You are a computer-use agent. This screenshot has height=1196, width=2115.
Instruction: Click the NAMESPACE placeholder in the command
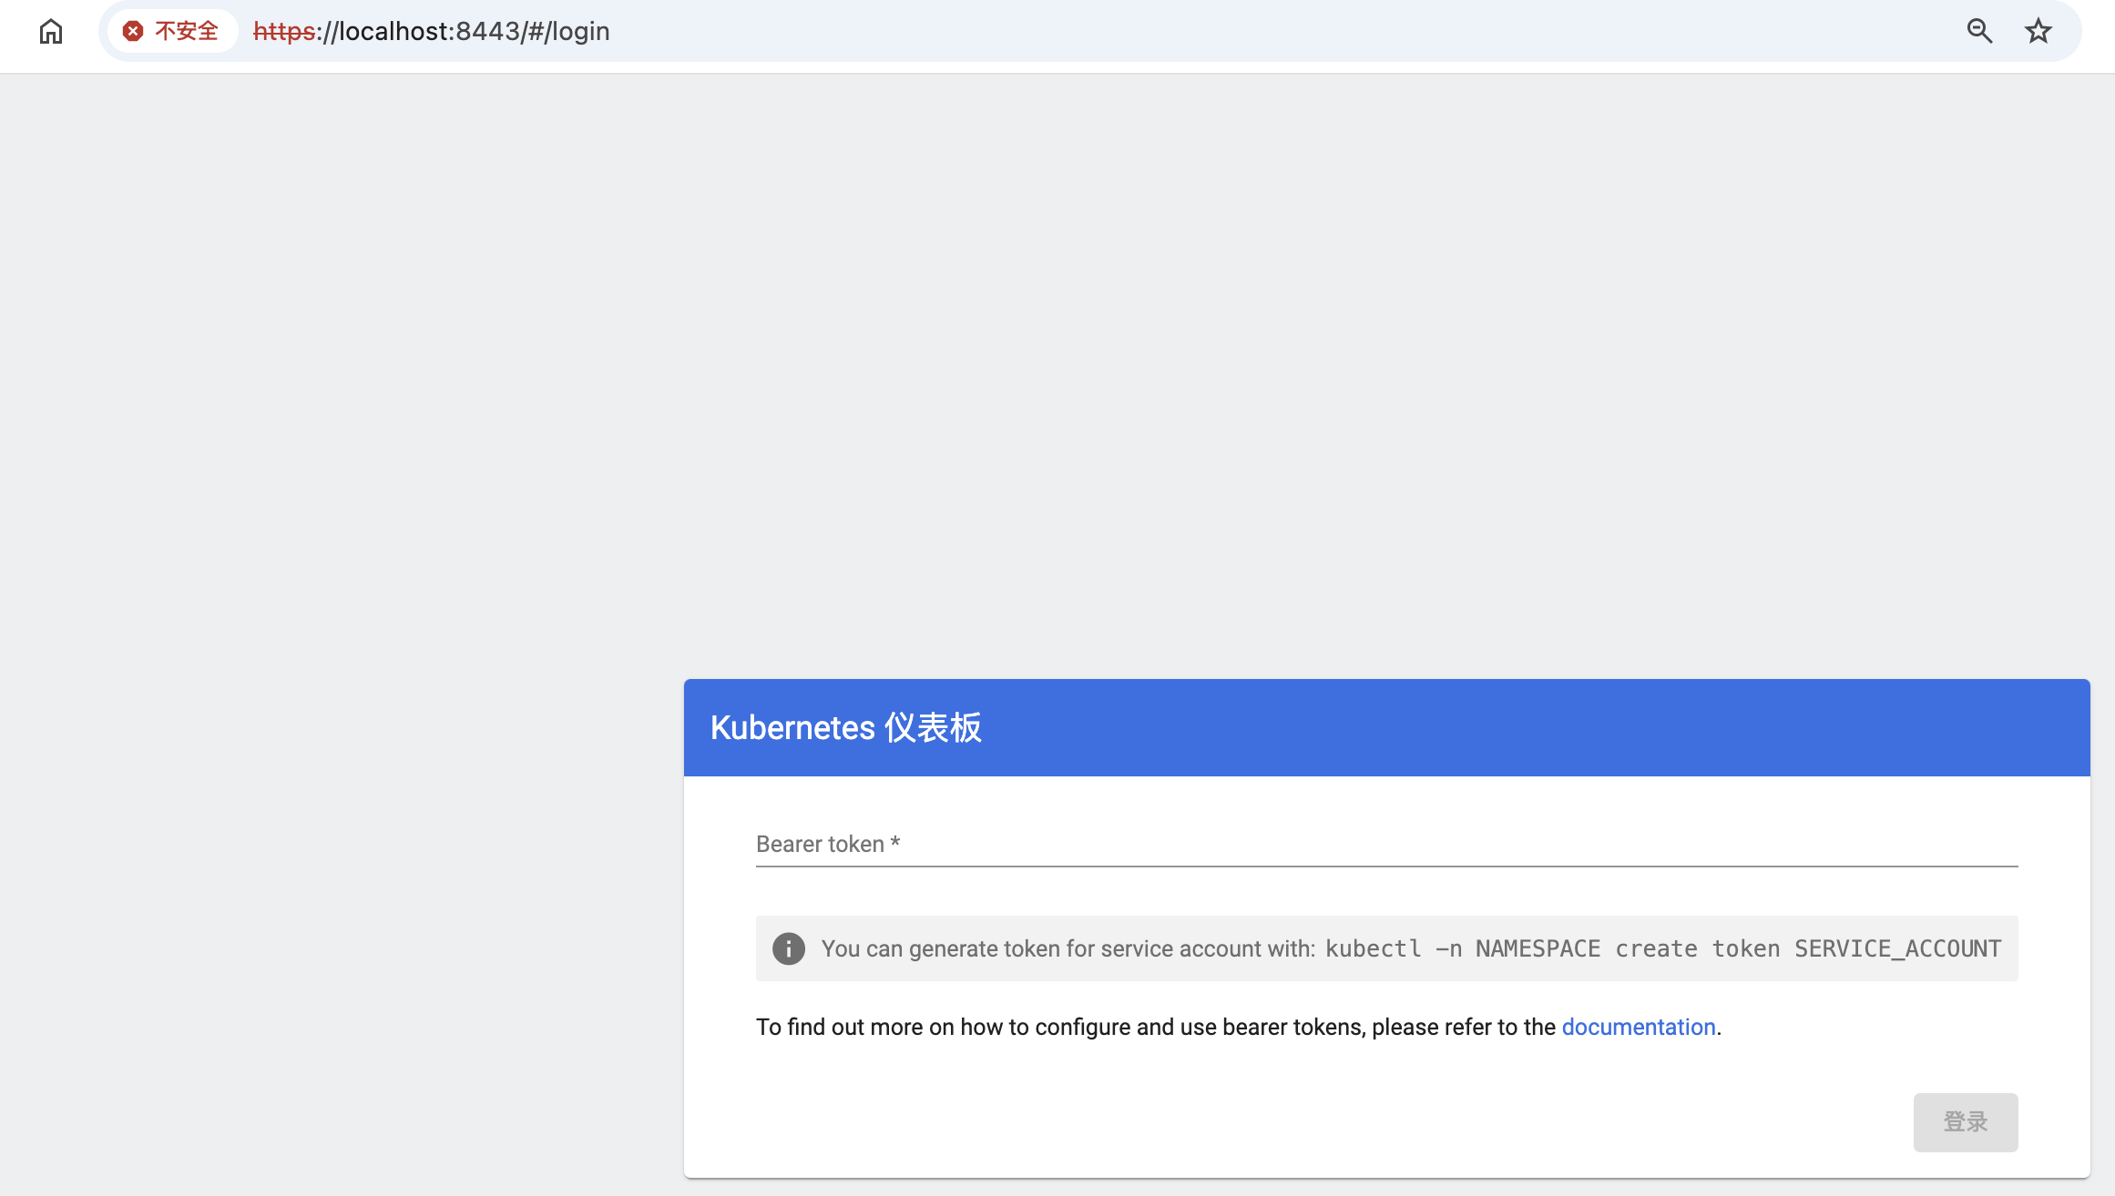click(1538, 948)
